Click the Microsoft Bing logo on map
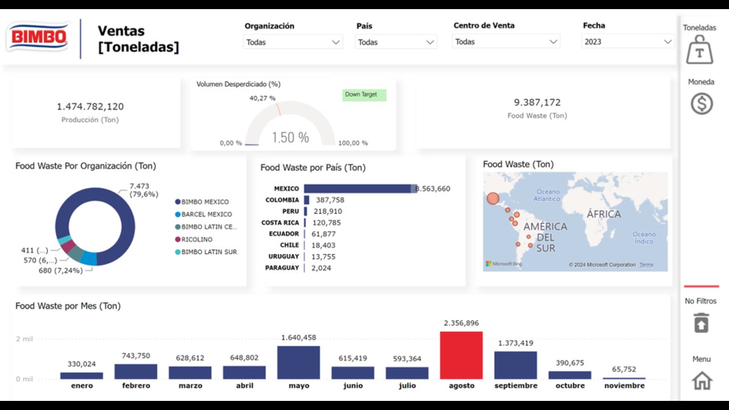 click(503, 264)
